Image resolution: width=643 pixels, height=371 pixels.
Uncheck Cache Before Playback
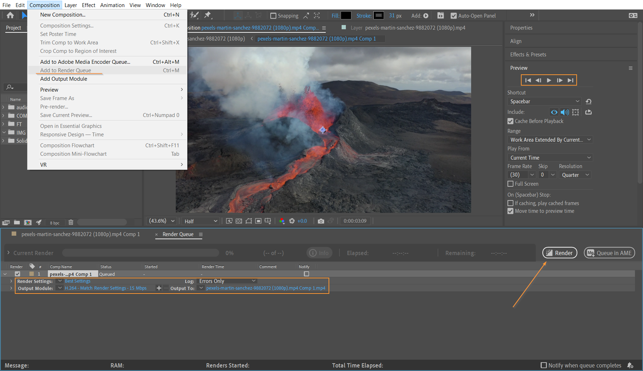coord(510,121)
